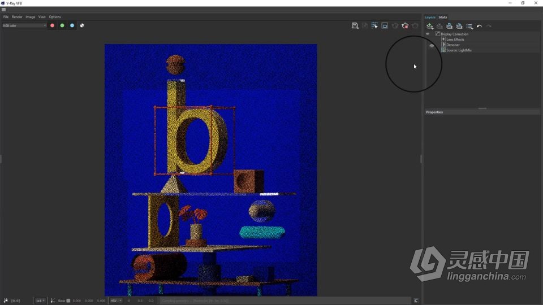Hide the Display Correction layer eye
543x305 pixels.
click(428, 34)
